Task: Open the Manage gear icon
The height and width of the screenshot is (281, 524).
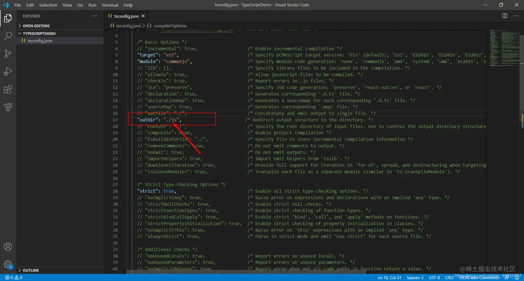Action: 8,264
